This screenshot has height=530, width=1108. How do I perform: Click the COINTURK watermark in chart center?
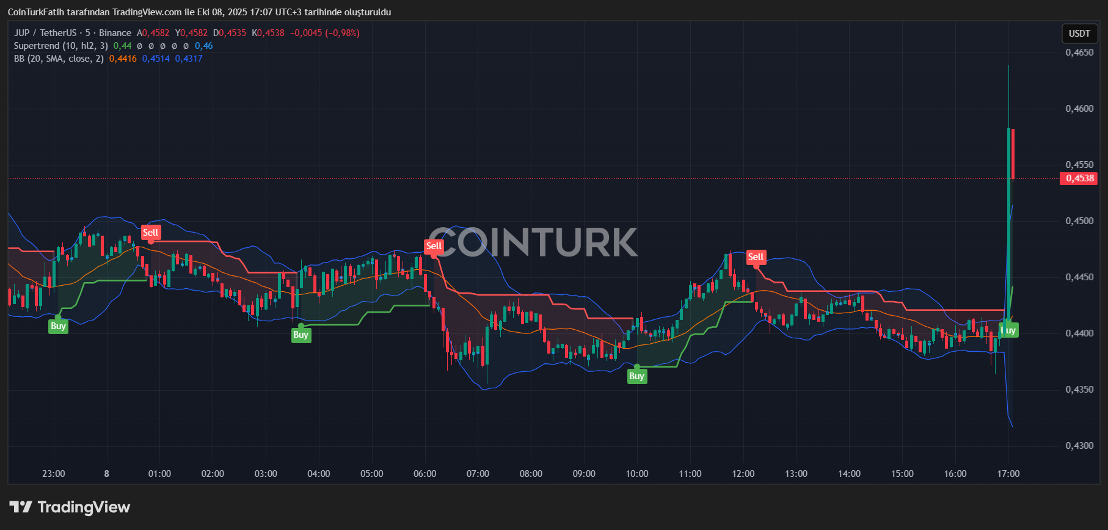point(533,242)
